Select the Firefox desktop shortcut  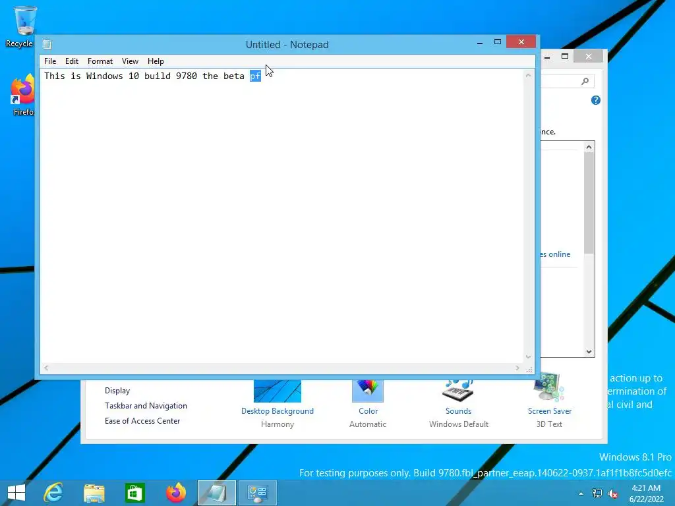tap(22, 95)
